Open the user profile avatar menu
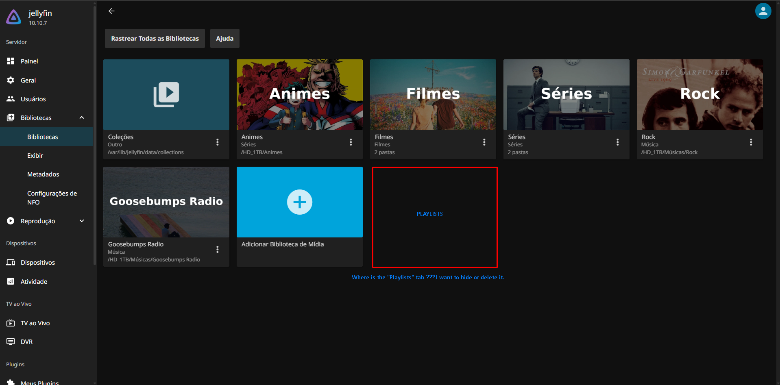Screen dimensions: 780x385 (763, 11)
